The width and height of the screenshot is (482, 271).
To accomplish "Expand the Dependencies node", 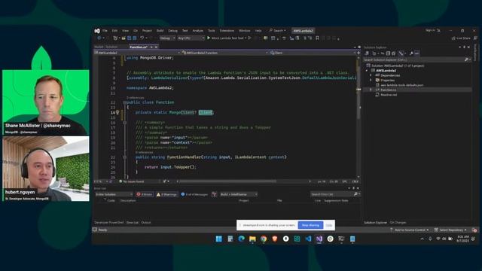I will tap(371, 75).
